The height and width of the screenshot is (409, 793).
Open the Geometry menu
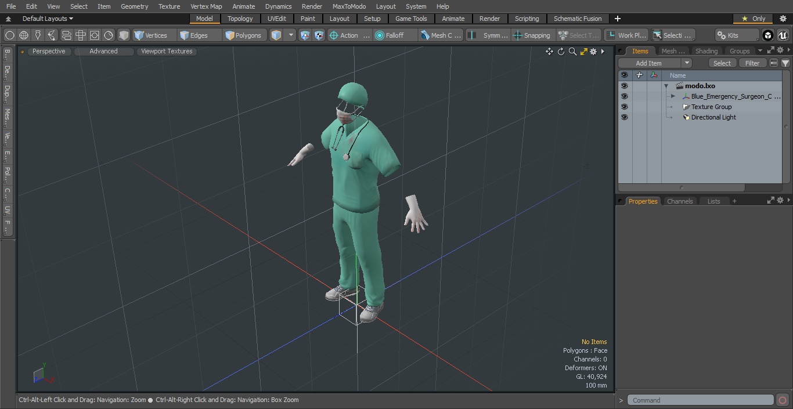[x=134, y=6]
